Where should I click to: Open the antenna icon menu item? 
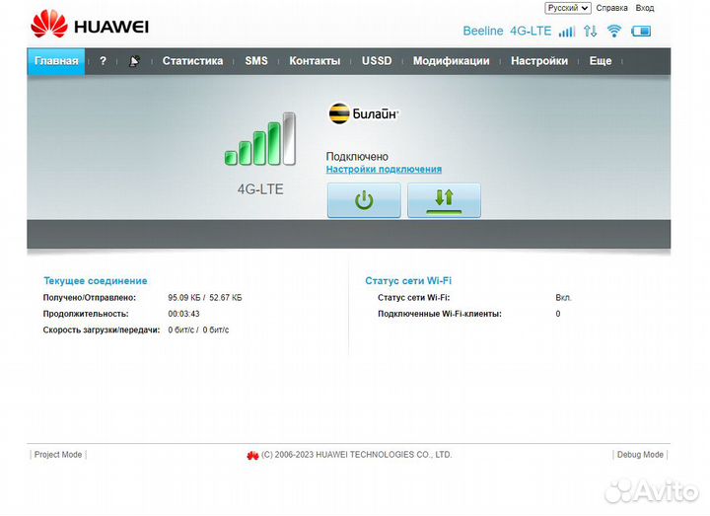tap(134, 61)
